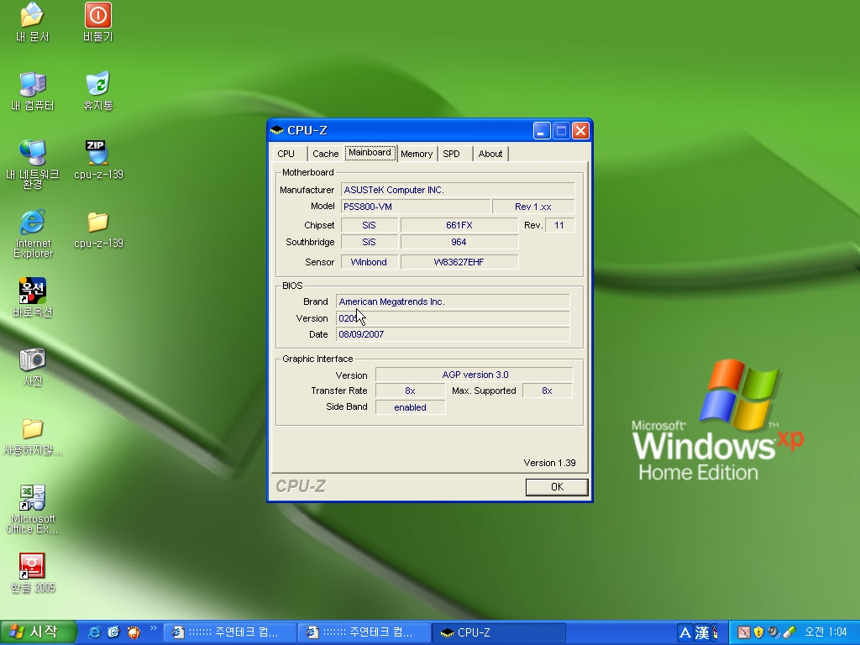Open the Memory tab

click(x=417, y=155)
